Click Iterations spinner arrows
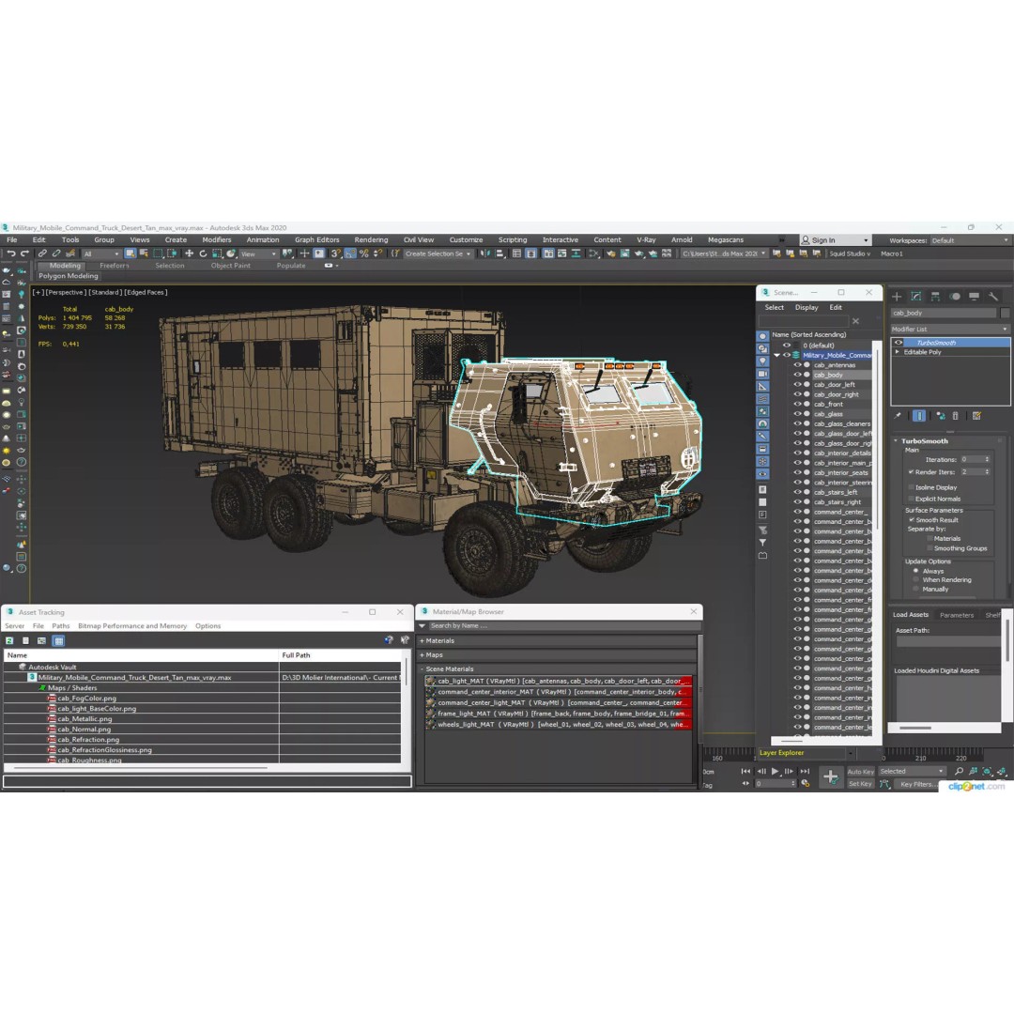Viewport: 1014px width, 1014px height. coord(987,459)
